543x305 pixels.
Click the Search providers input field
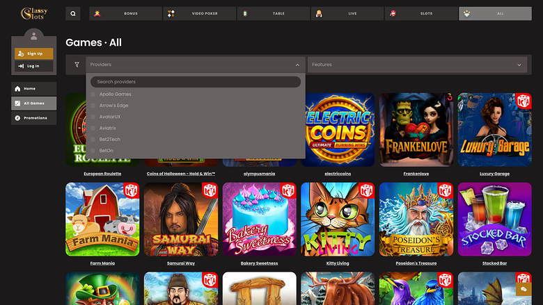click(x=196, y=82)
